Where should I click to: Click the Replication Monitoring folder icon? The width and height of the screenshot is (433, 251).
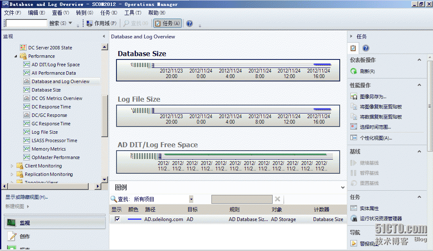point(19,174)
